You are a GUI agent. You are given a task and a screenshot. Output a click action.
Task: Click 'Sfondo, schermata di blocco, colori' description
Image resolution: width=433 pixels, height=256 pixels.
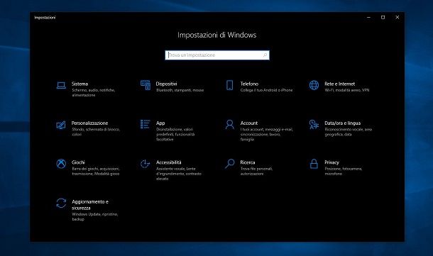(96, 132)
